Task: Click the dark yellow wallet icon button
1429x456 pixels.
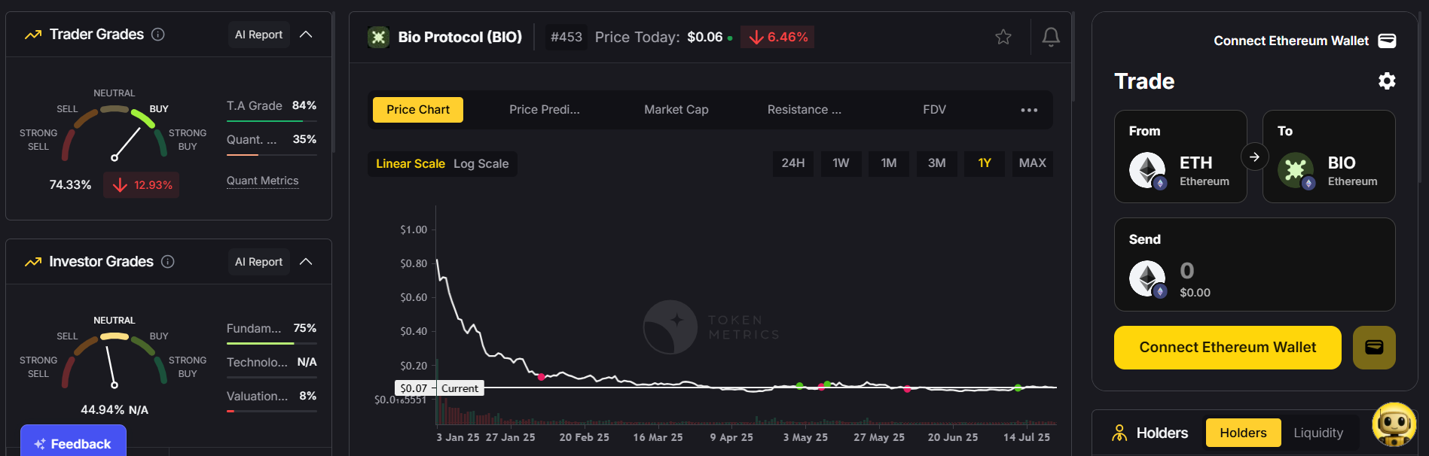Action: point(1374,348)
